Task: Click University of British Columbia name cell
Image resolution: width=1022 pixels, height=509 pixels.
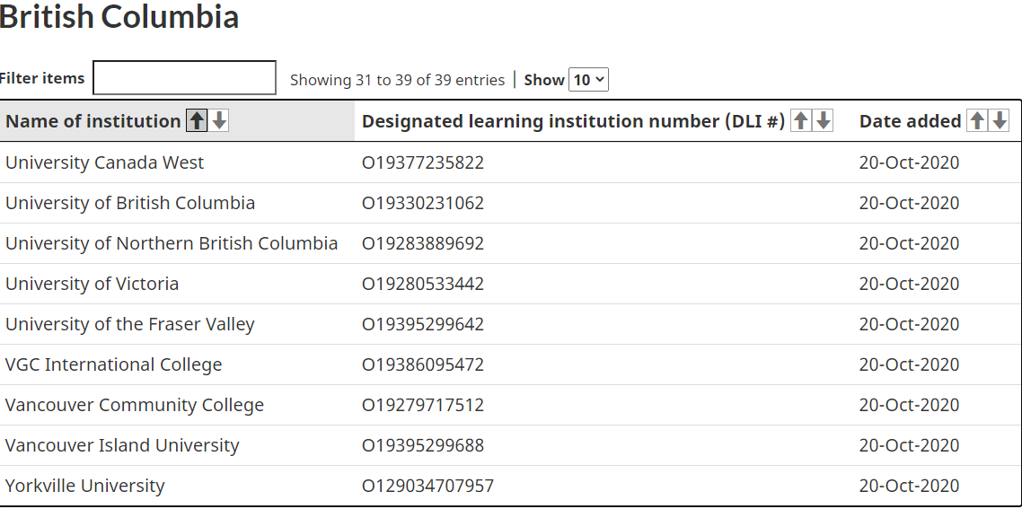Action: point(129,203)
